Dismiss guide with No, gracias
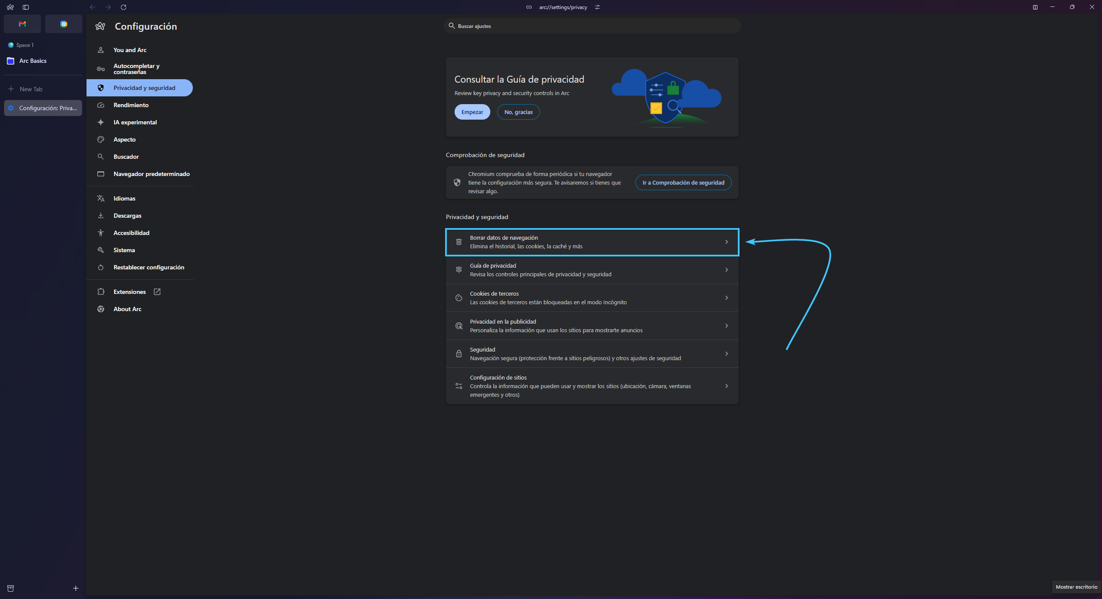This screenshot has width=1102, height=599. click(x=518, y=112)
